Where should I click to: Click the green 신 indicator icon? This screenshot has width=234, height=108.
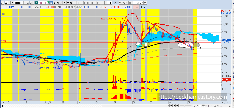point(36,3)
